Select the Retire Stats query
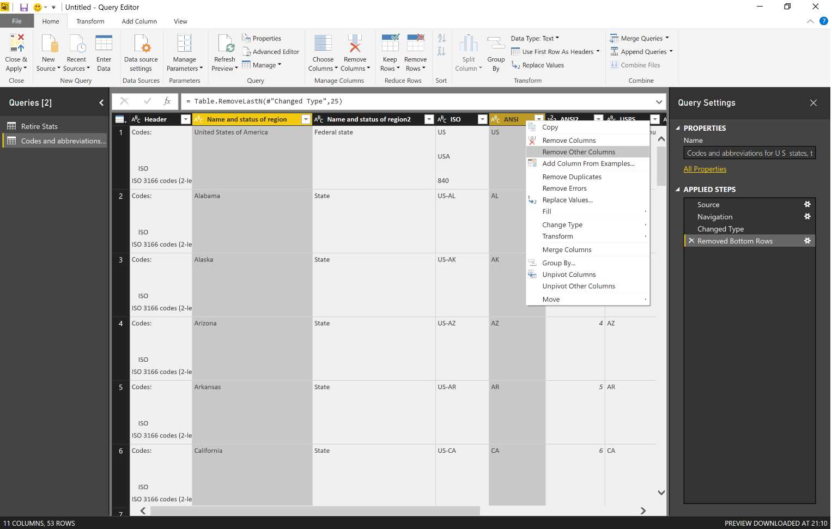 39,126
